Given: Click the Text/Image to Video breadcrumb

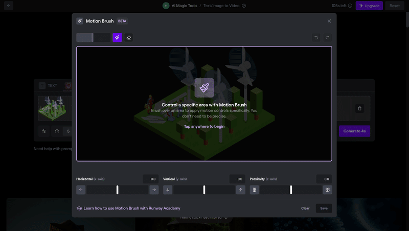Looking at the screenshot, I should pyautogui.click(x=221, y=6).
